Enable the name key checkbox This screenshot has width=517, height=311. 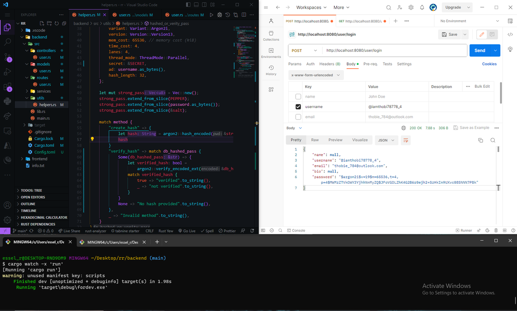coord(298,97)
